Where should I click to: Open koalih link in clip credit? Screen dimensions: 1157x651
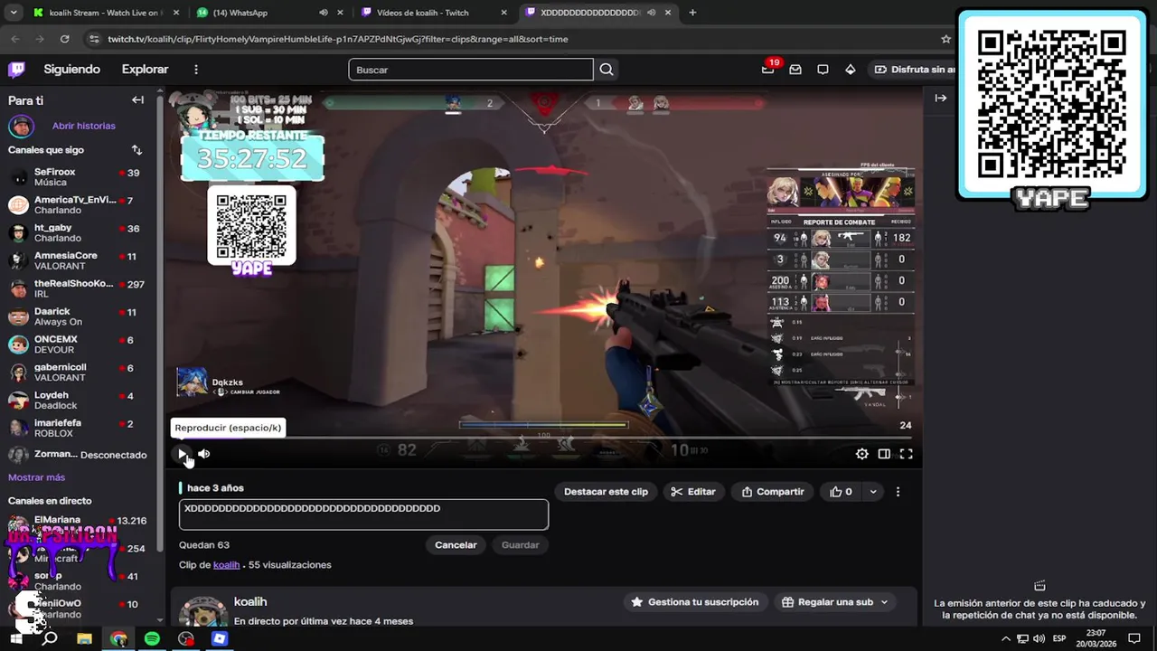pos(226,565)
